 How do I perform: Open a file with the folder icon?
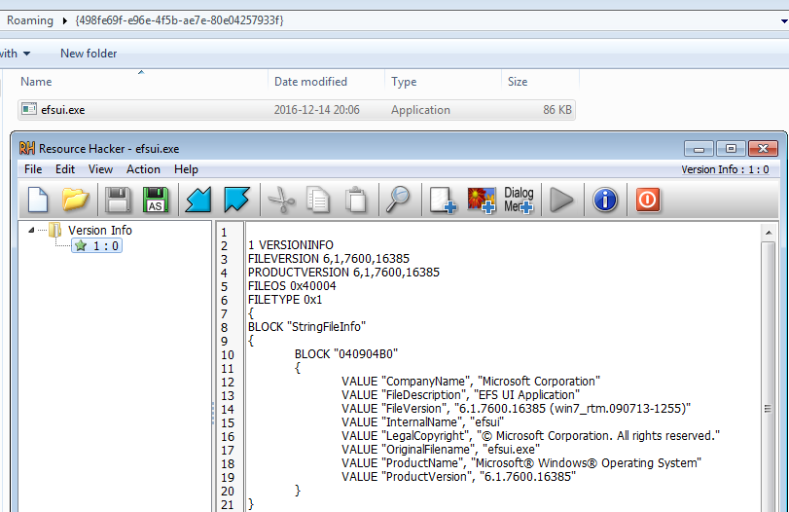tap(76, 201)
